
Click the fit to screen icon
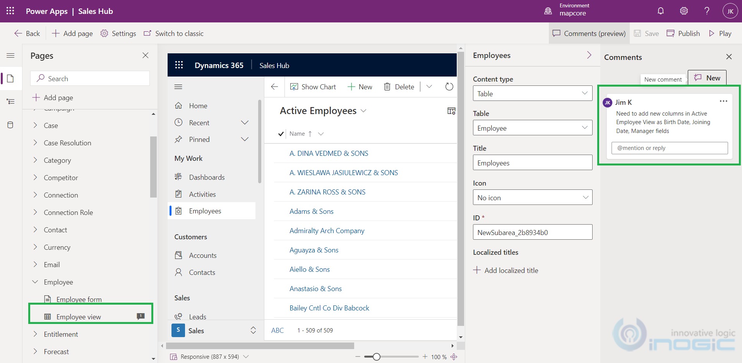pos(454,356)
